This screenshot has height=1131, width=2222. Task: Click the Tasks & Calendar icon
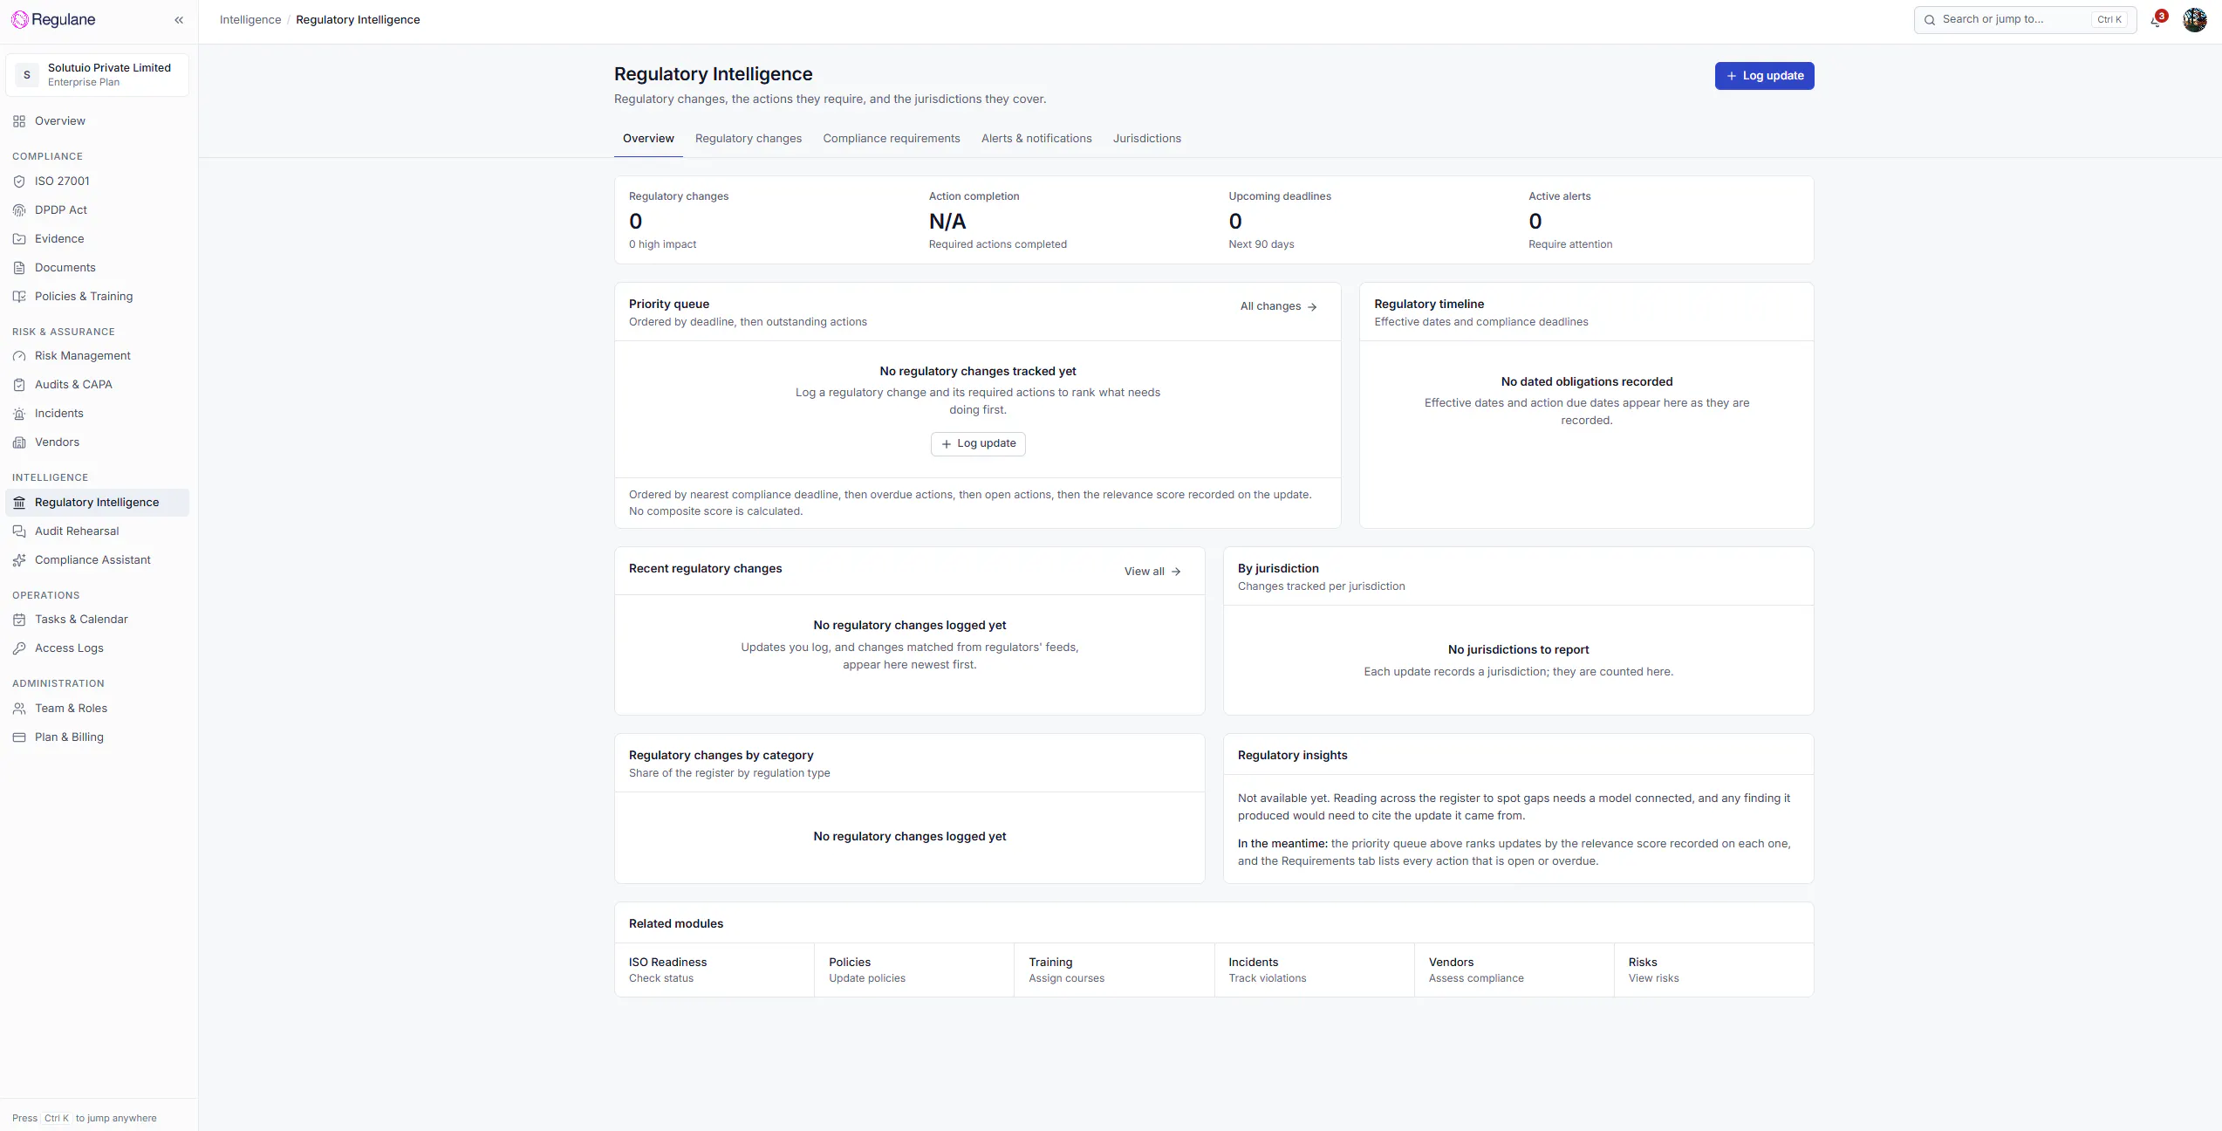click(19, 620)
